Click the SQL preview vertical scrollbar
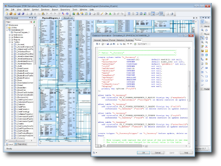Image resolution: width=221 pixels, height=166 pixels. (x=189, y=96)
